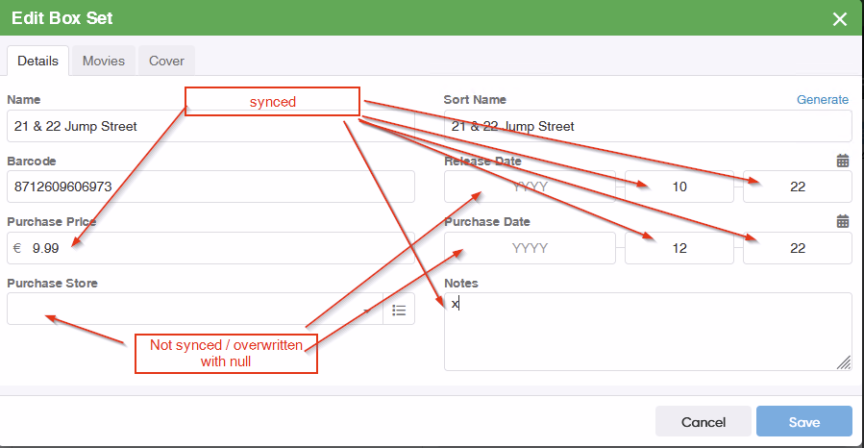Select the Release Date day field
Image resolution: width=864 pixels, height=448 pixels.
[x=797, y=187]
